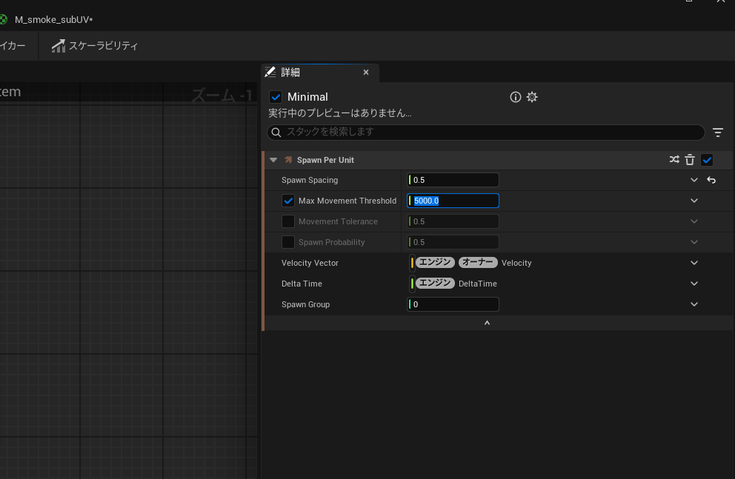
Task: Click the エンジン tag in Delta Time row
Action: click(435, 283)
